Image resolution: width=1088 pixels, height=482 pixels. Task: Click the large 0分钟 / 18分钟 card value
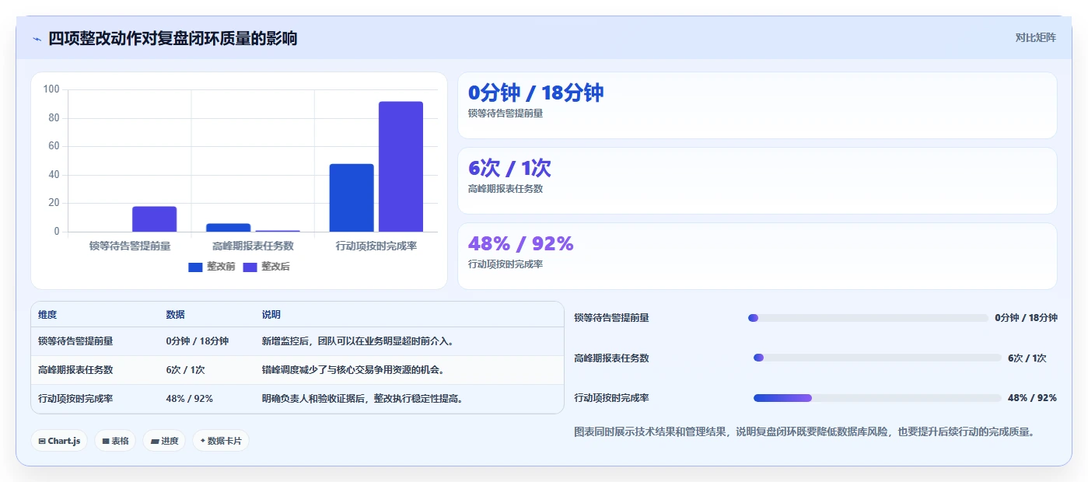click(x=535, y=93)
